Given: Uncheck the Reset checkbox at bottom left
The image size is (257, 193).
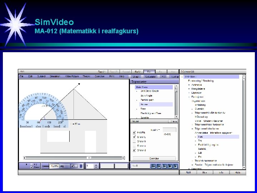Looking at the screenshot, I should coord(32,167).
